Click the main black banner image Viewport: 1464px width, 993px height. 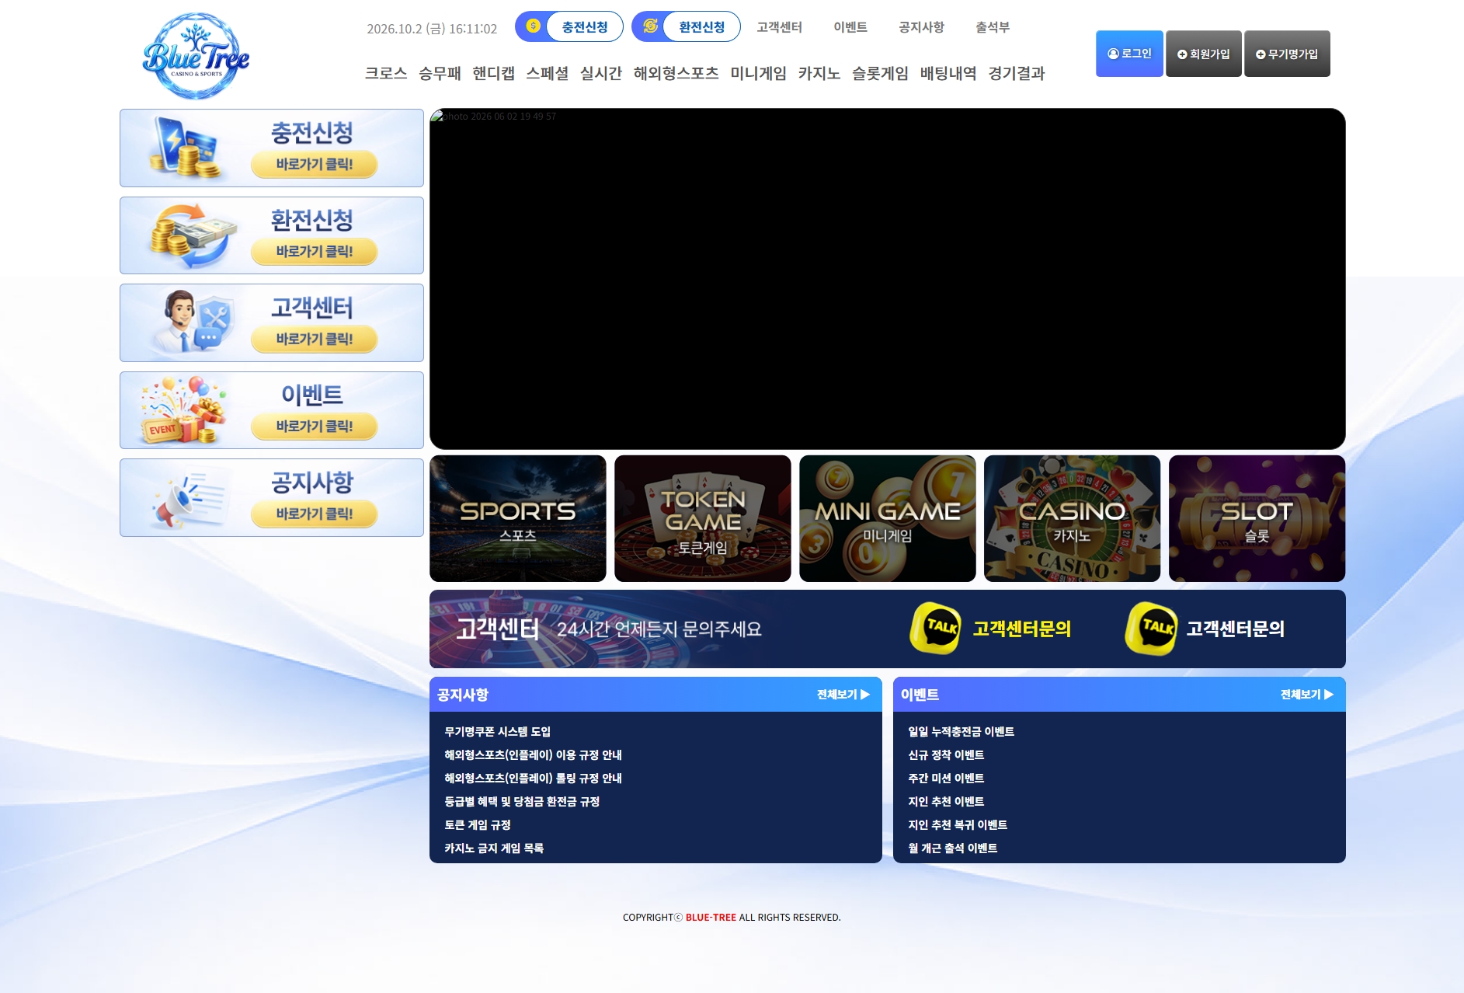click(x=888, y=279)
